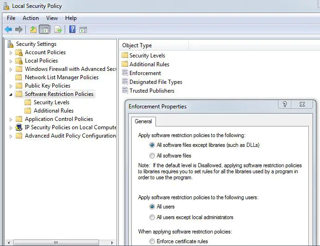This screenshot has width=320, height=246.
Task: Click the Security Levels label in right pane
Action: pyautogui.click(x=147, y=56)
